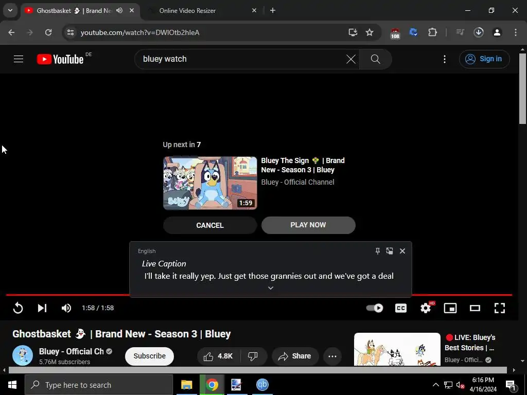Switch to miniplayer mode
Image resolution: width=527 pixels, height=395 pixels.
(450, 308)
